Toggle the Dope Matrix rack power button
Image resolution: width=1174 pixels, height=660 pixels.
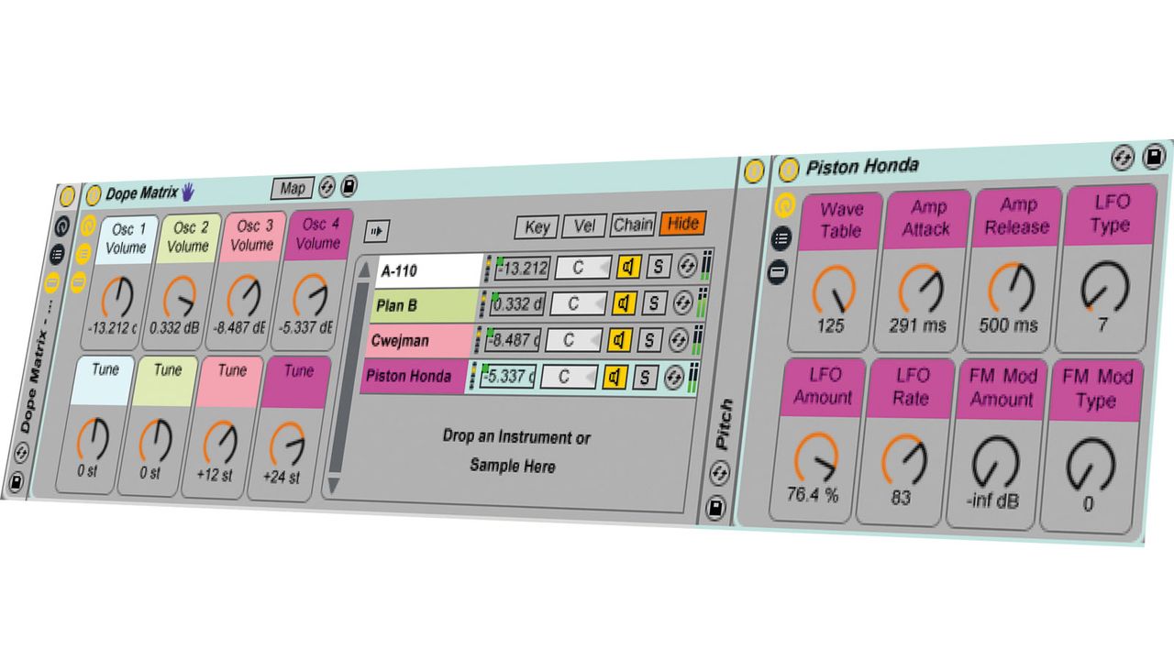[x=94, y=194]
